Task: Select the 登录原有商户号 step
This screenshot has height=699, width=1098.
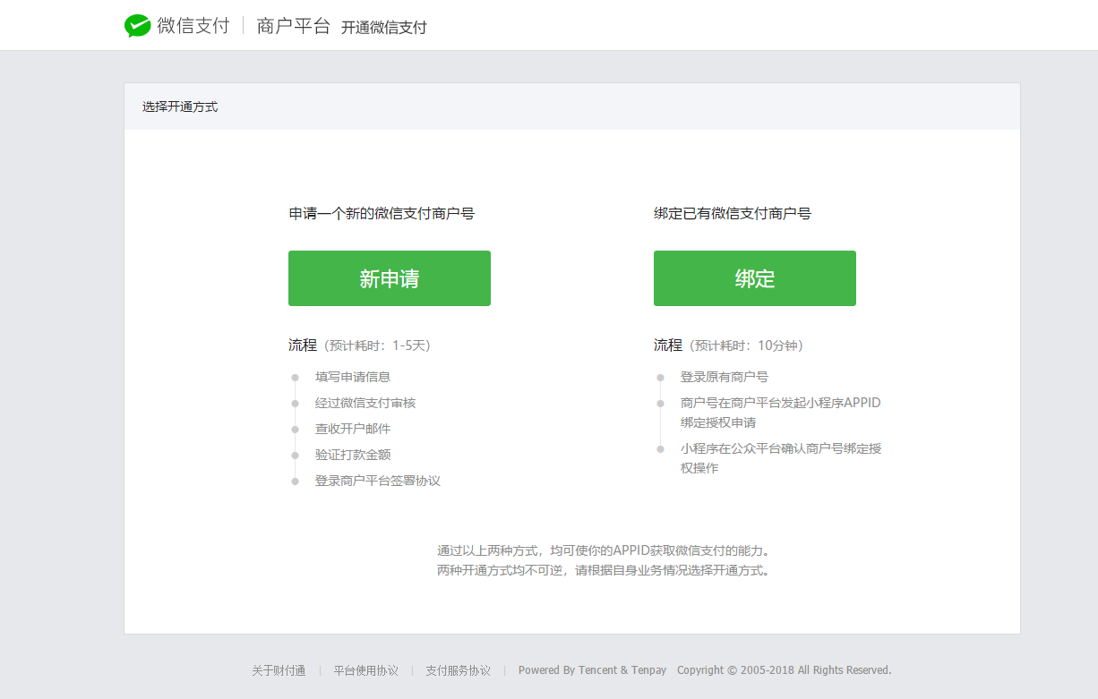Action: (x=725, y=377)
